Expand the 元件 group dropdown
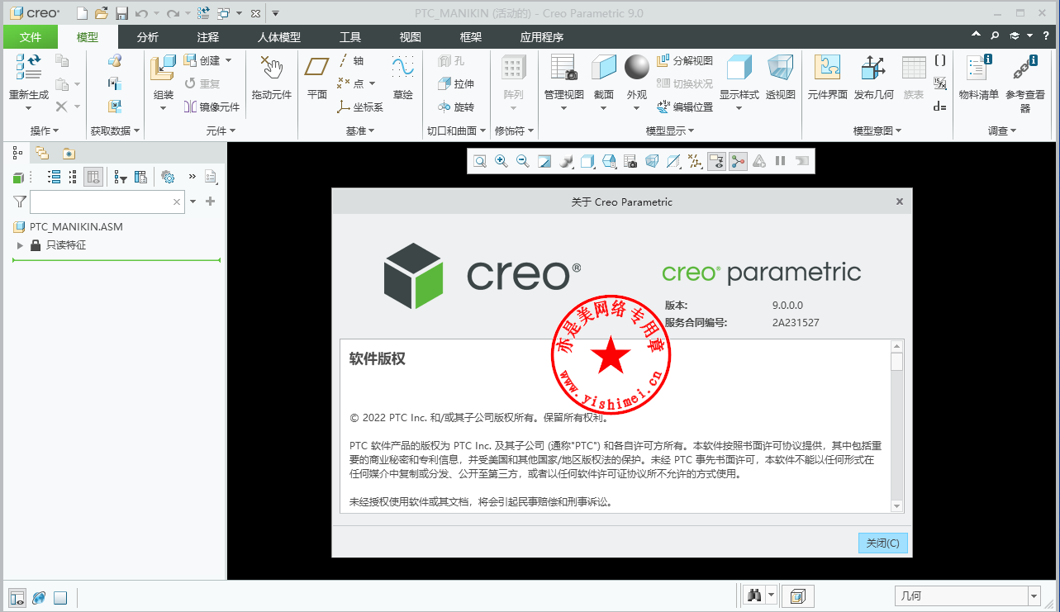This screenshot has height=612, width=1060. click(x=221, y=130)
